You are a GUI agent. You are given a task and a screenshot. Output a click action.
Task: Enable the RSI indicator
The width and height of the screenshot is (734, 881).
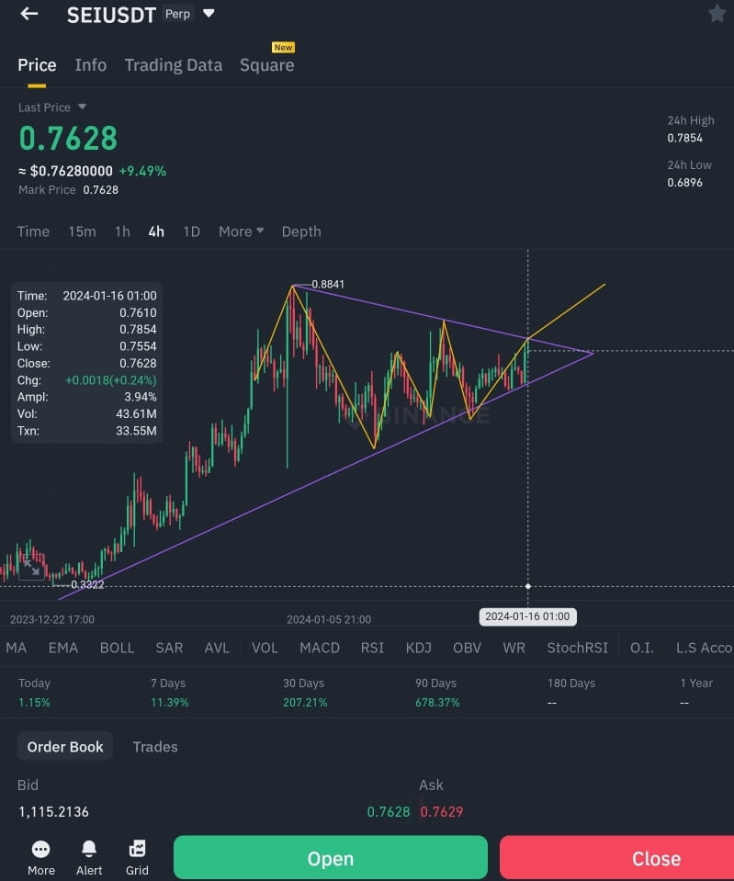(x=372, y=648)
